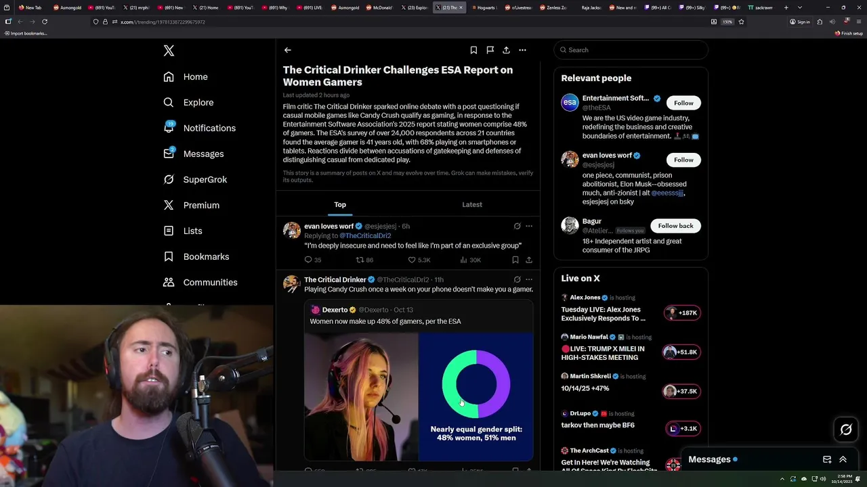Close the active X browser tab
Image resolution: width=867 pixels, height=487 pixels.
pos(461,7)
